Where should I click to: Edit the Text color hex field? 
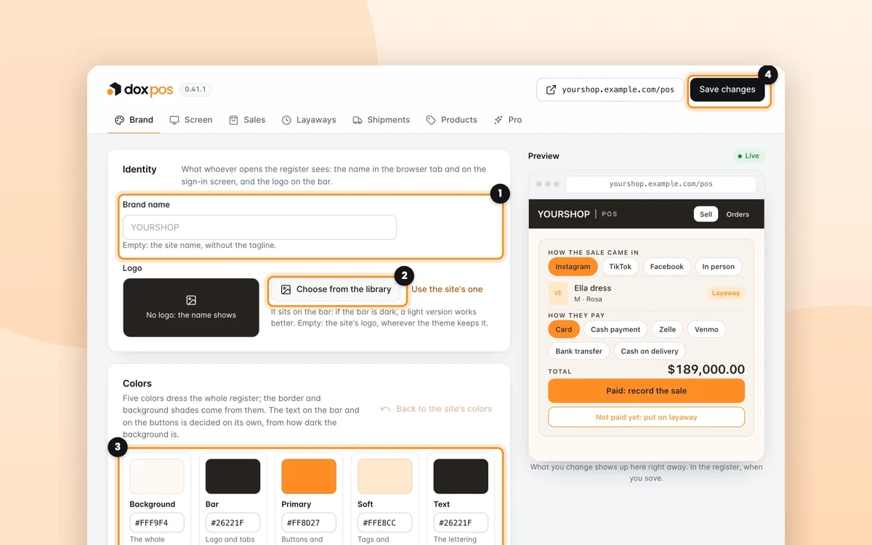pos(461,522)
